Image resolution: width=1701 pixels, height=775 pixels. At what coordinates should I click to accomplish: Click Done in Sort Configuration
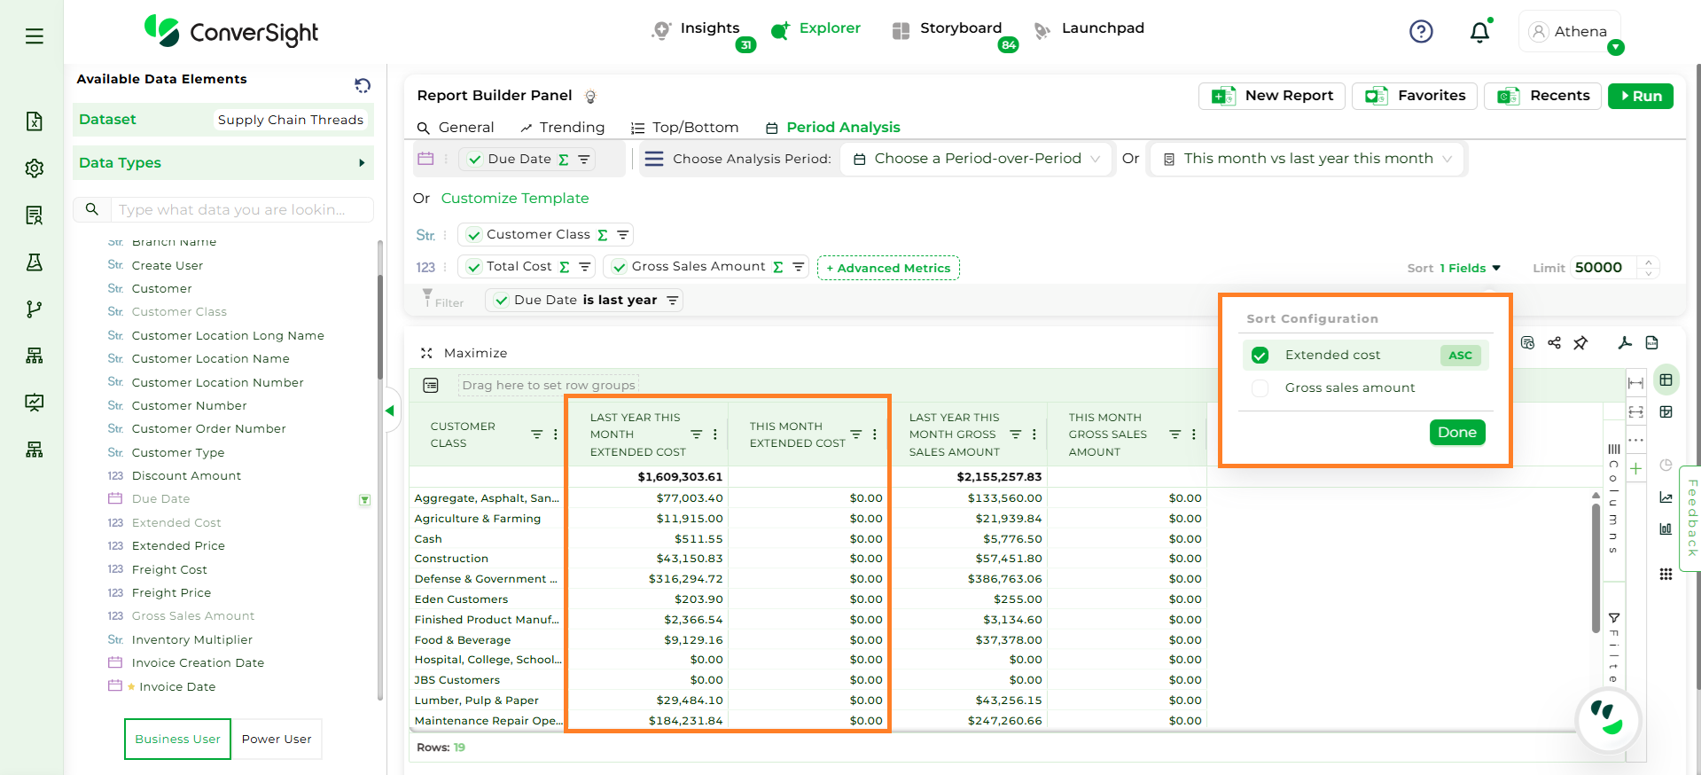click(1456, 433)
